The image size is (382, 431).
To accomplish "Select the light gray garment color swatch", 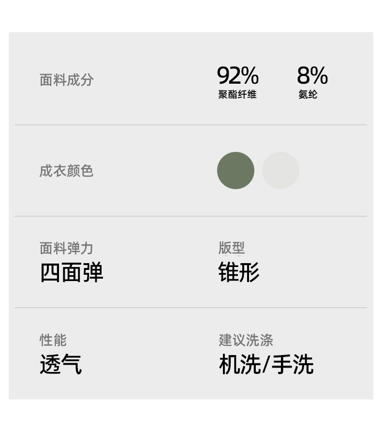I will click(x=280, y=170).
